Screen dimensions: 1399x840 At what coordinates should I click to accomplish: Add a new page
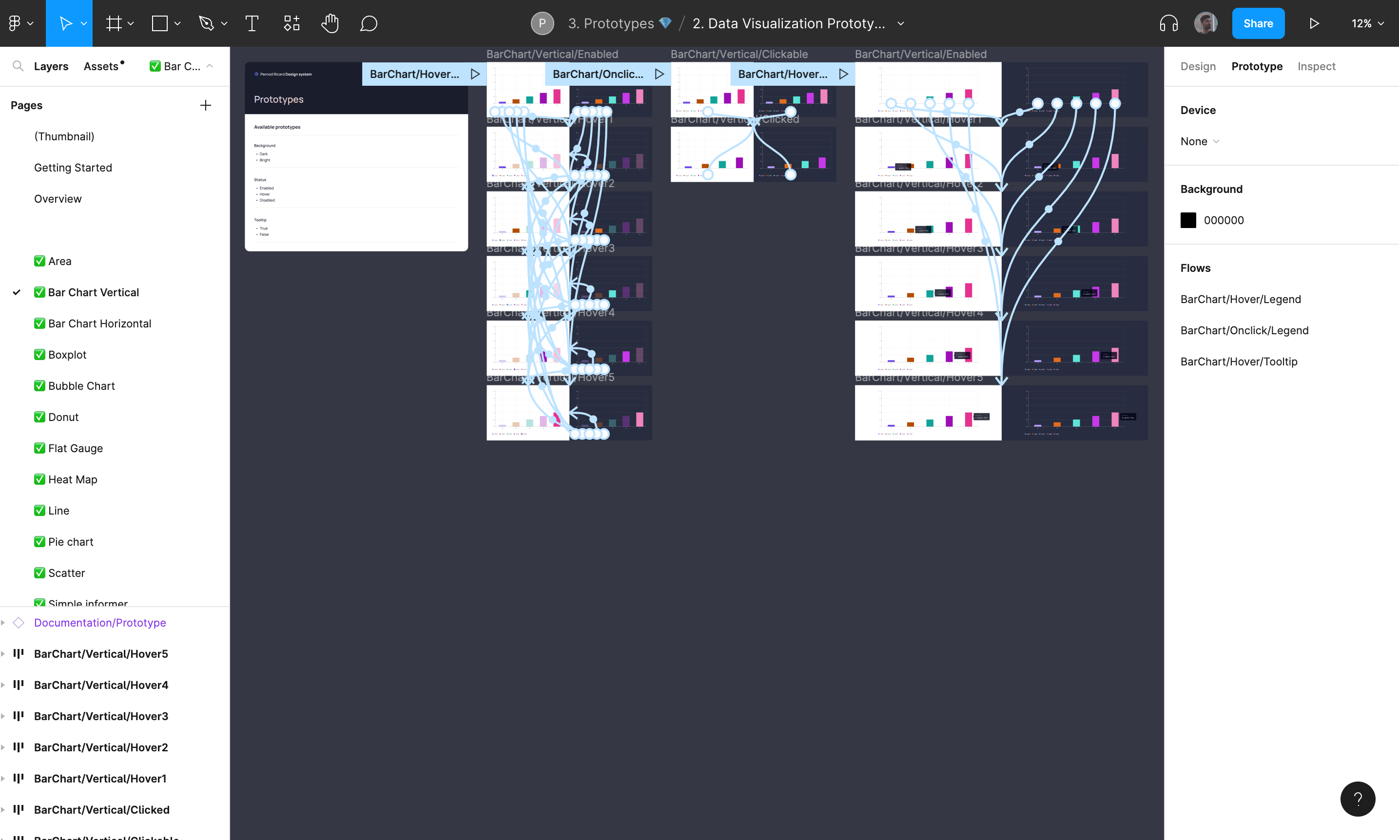[x=206, y=105]
